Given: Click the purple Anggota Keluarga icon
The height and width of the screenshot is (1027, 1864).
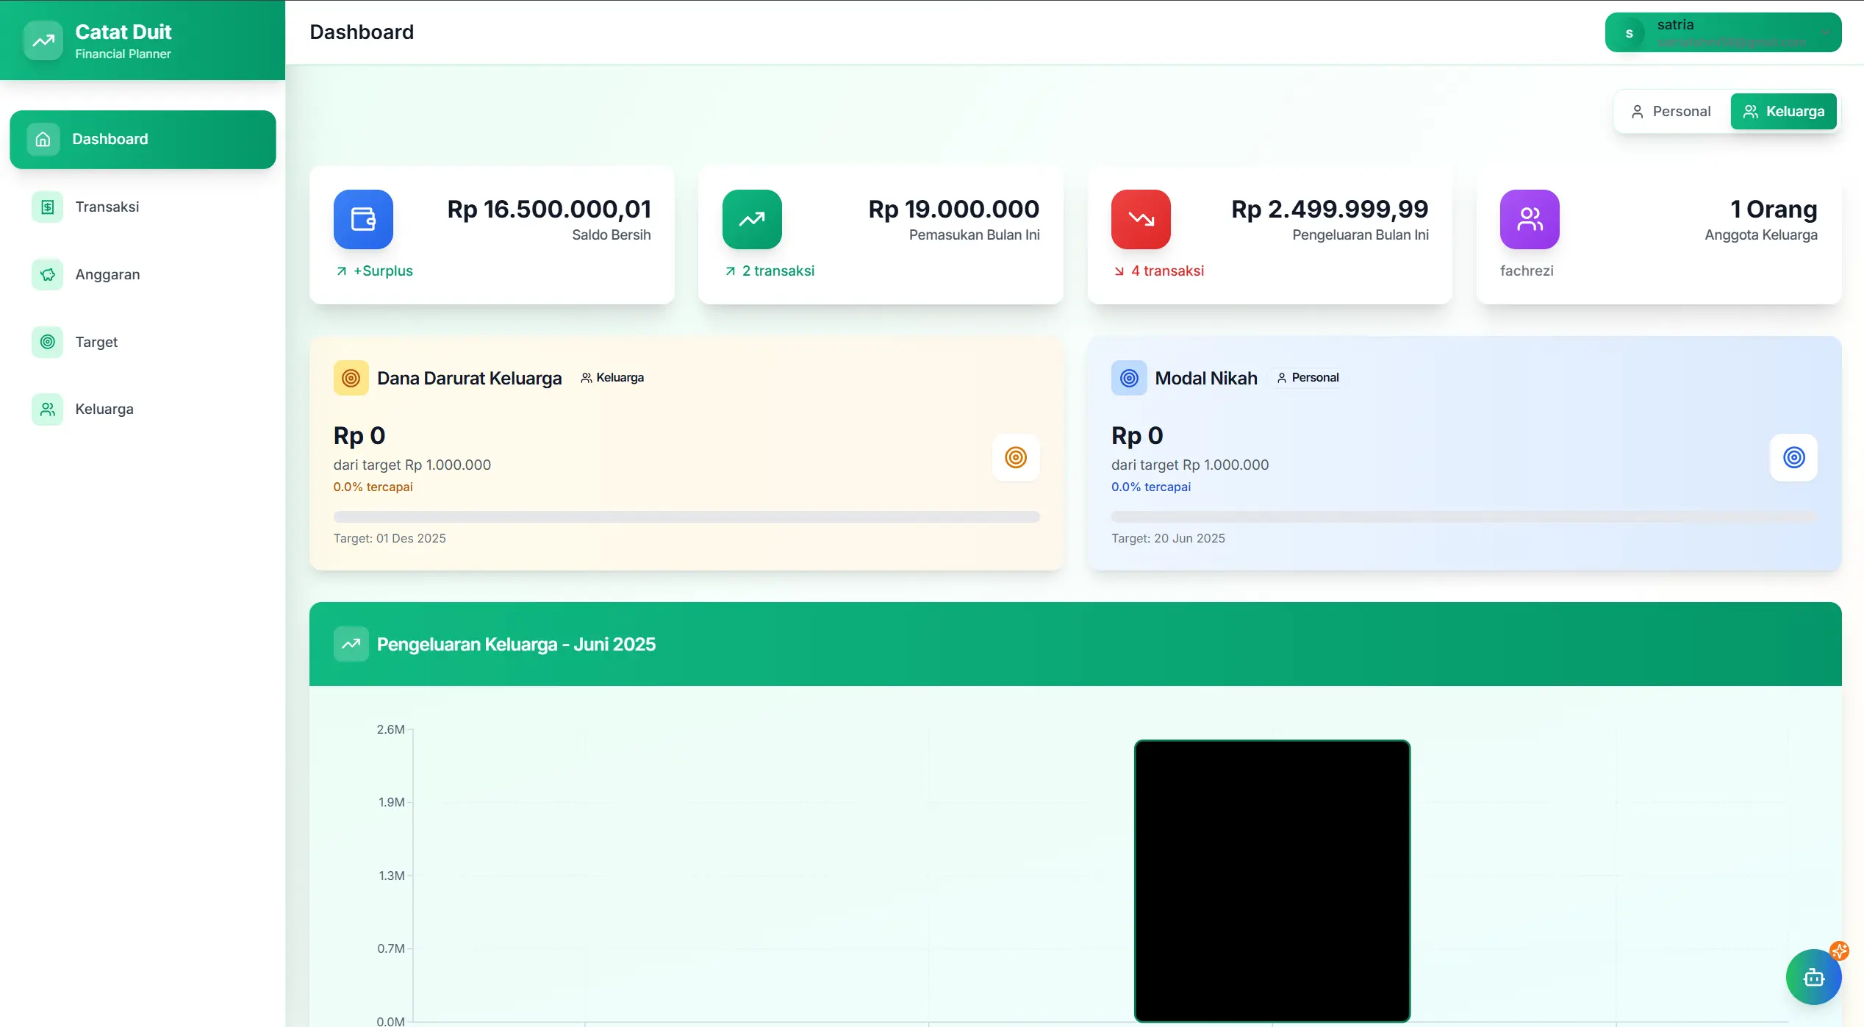Looking at the screenshot, I should 1530,219.
